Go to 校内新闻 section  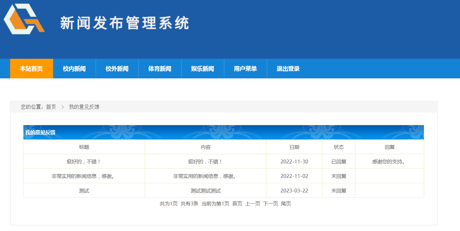[74, 69]
